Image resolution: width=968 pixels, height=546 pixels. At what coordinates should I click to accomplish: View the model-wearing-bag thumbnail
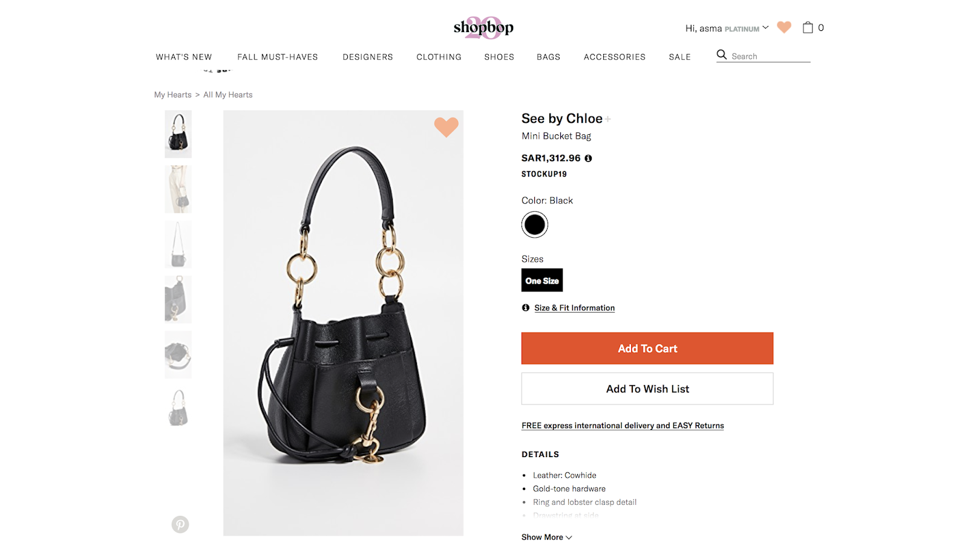178,189
